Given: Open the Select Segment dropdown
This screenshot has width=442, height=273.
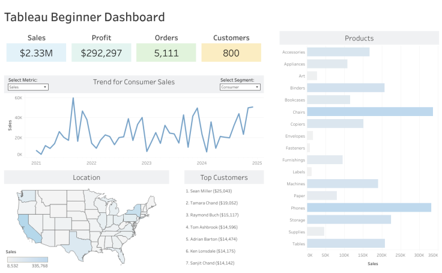Looking at the screenshot, I should pos(240,87).
